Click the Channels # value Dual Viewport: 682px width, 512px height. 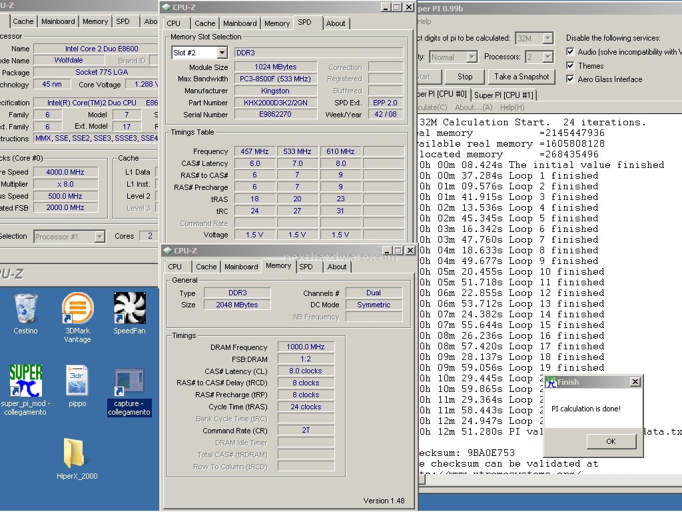374,293
